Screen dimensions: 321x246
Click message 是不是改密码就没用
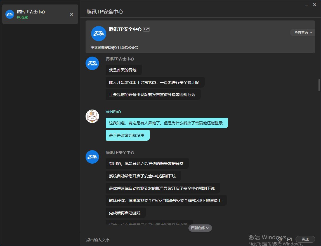[x=128, y=135]
